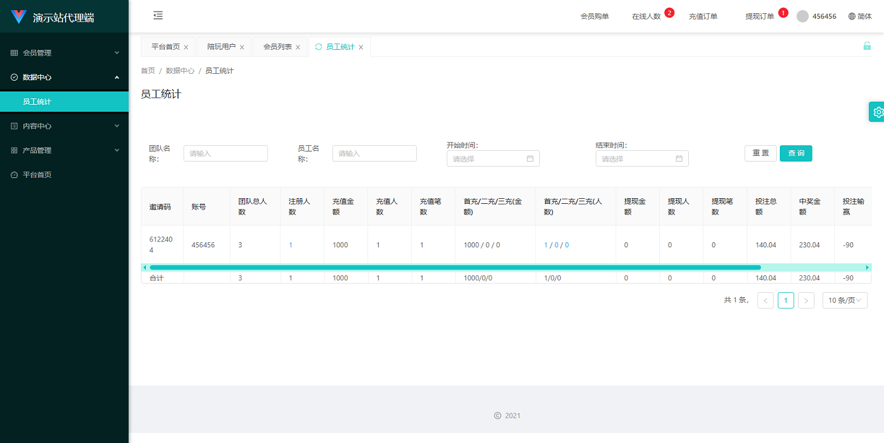Click the user avatar next to 456456

pos(802,16)
